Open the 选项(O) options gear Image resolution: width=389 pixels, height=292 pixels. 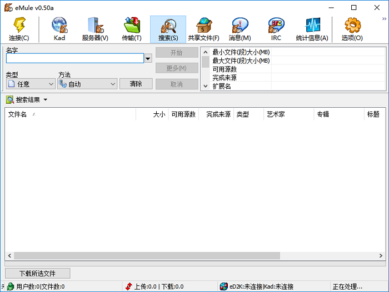(352, 29)
